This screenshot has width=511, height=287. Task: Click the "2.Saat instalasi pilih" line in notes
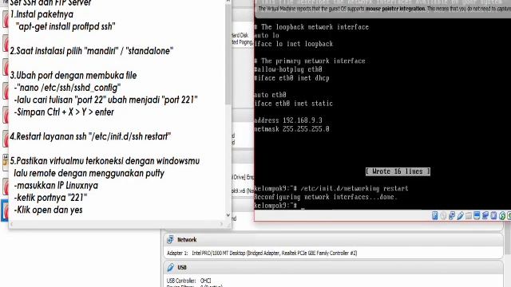91,51
